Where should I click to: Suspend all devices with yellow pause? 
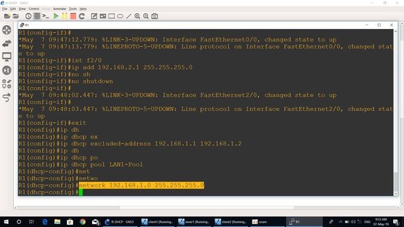(x=64, y=16)
